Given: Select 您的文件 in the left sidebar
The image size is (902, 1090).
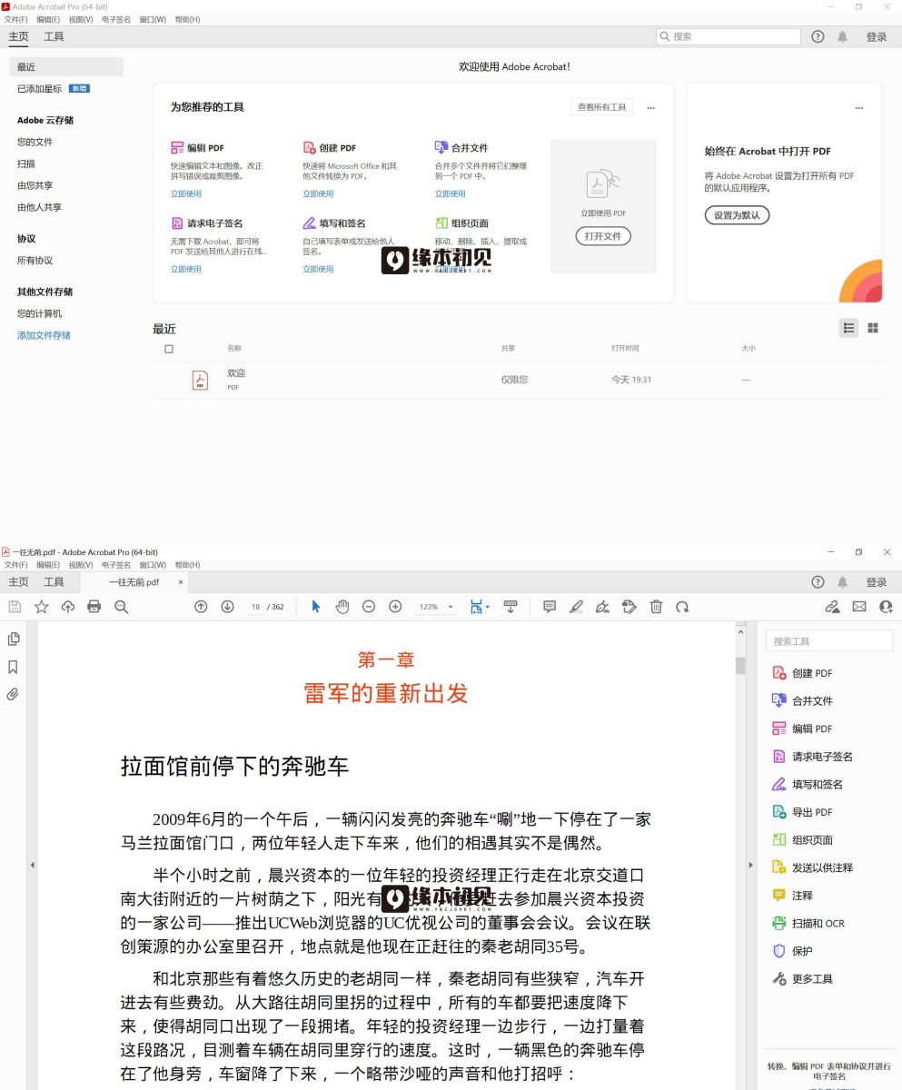Looking at the screenshot, I should [x=35, y=142].
